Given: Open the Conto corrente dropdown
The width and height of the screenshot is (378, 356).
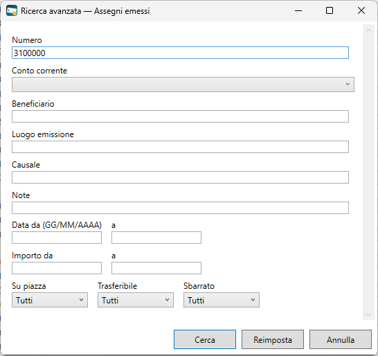Looking at the screenshot, I should [x=183, y=84].
